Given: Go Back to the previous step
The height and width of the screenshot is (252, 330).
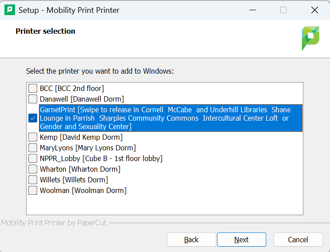Looking at the screenshot, I should (x=191, y=240).
